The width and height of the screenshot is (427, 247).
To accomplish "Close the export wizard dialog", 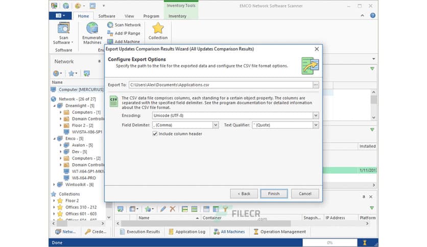I will [317, 49].
